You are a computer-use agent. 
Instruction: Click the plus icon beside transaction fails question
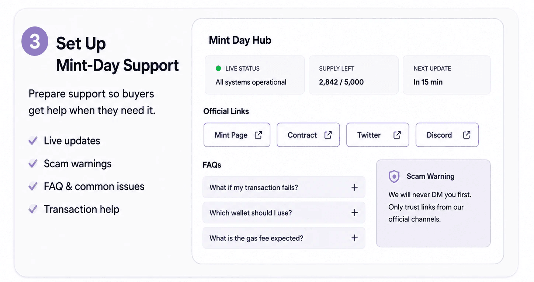tap(354, 188)
